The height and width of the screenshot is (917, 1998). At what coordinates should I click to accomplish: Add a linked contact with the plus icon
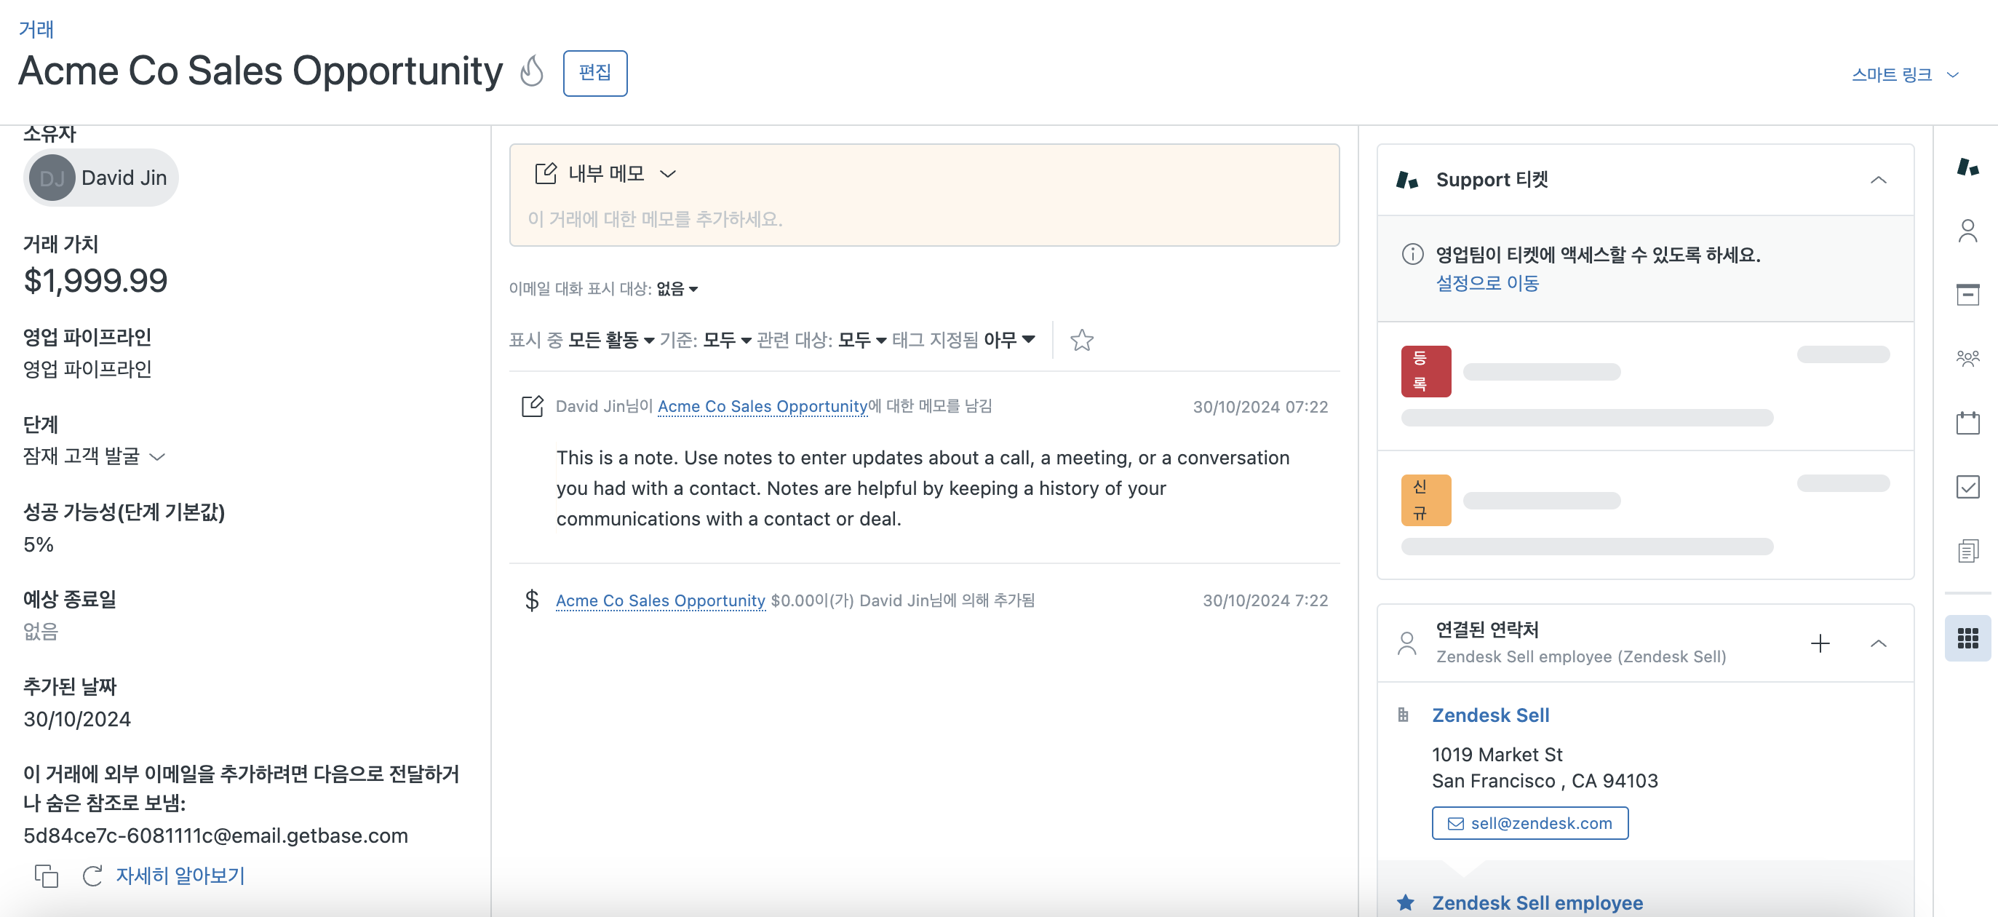pyautogui.click(x=1820, y=643)
